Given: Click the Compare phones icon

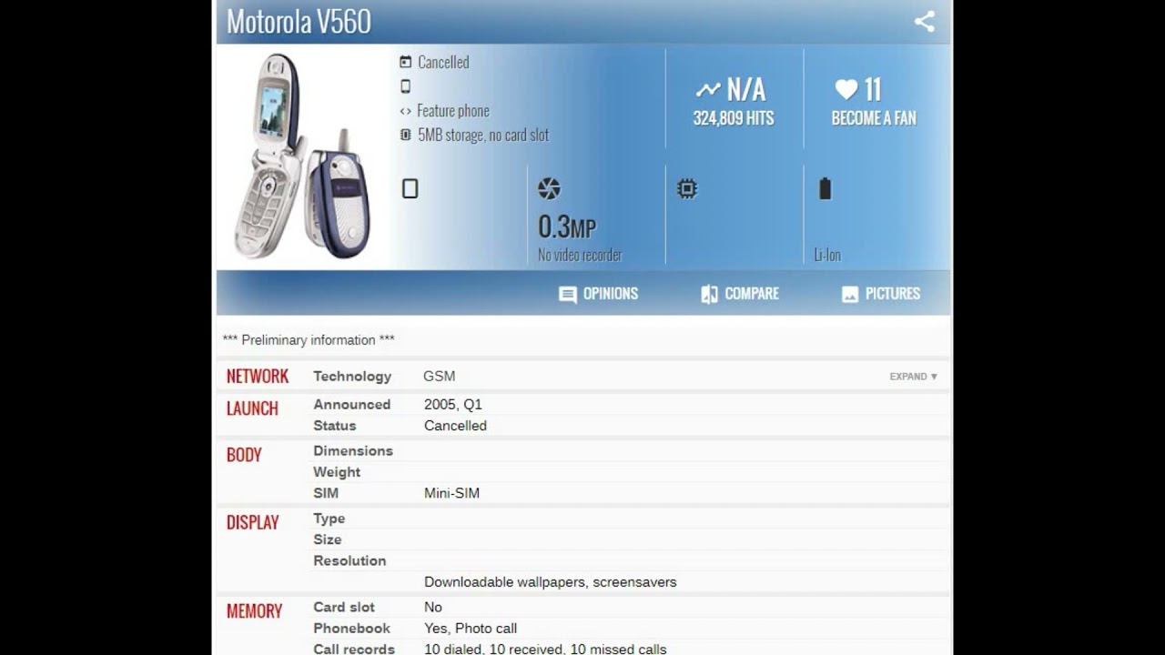Looking at the screenshot, I should coord(709,294).
